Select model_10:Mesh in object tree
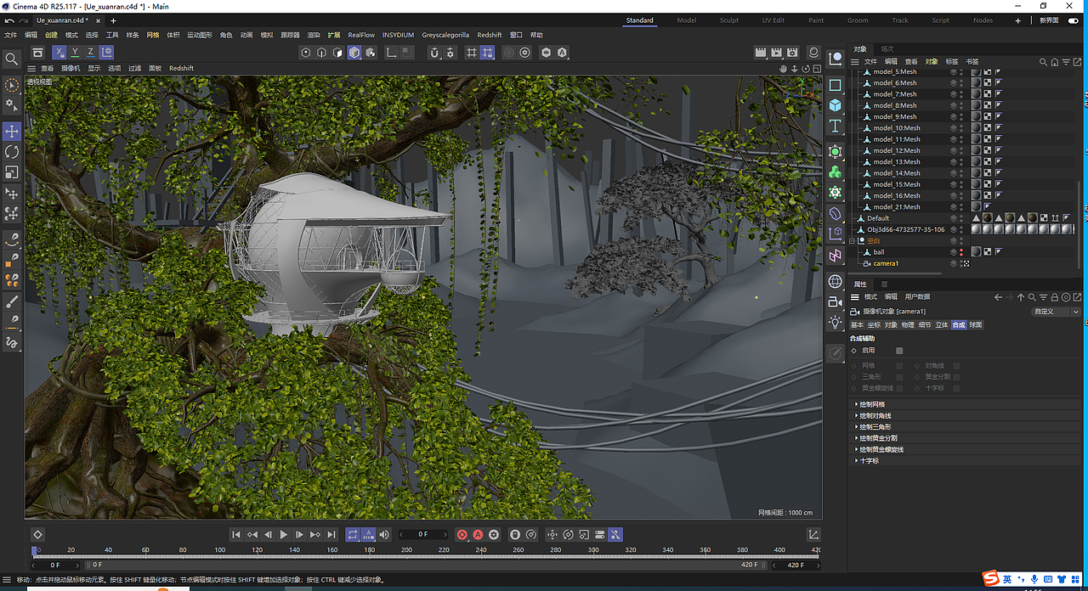This screenshot has width=1088, height=591. pyautogui.click(x=897, y=128)
